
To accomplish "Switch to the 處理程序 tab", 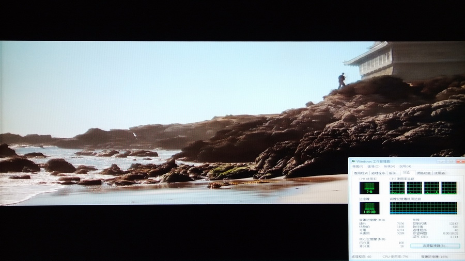I will click(378, 173).
